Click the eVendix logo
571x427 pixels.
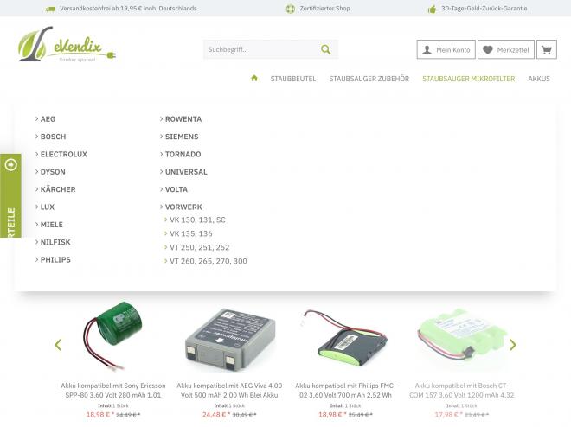coord(67,44)
